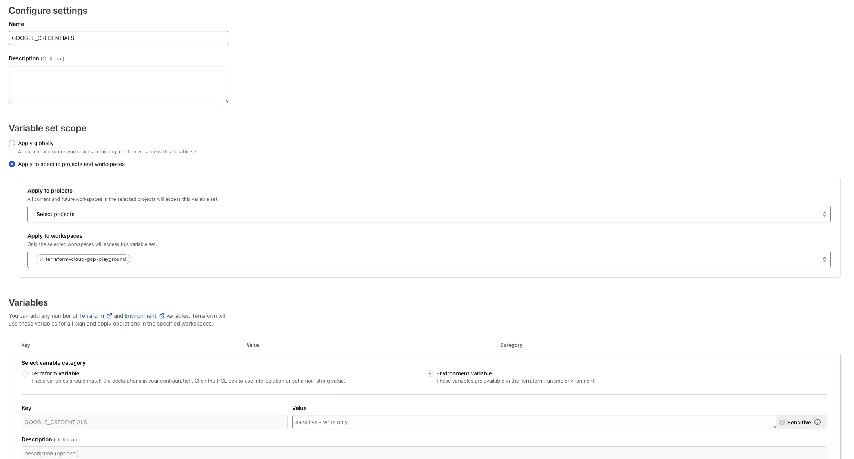Open the Apply to workspaces dropdown
Image resolution: width=854 pixels, height=459 pixels.
click(x=471, y=259)
